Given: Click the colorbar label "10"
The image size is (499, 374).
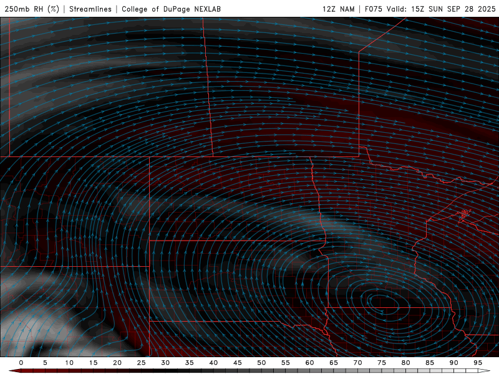Looking at the screenshot, I should 69,363.
